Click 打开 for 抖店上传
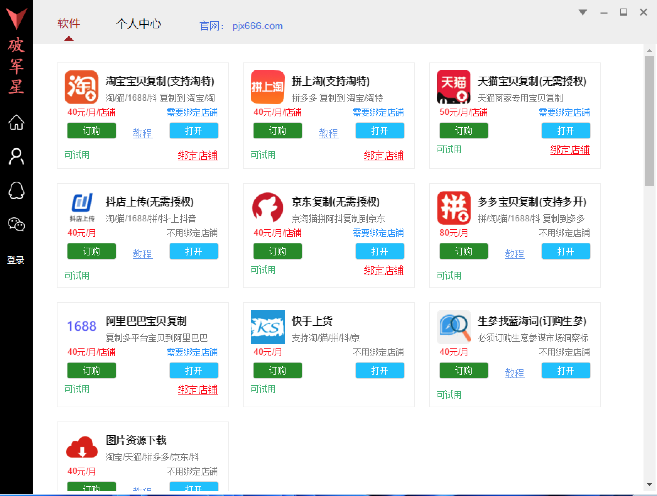 194,251
